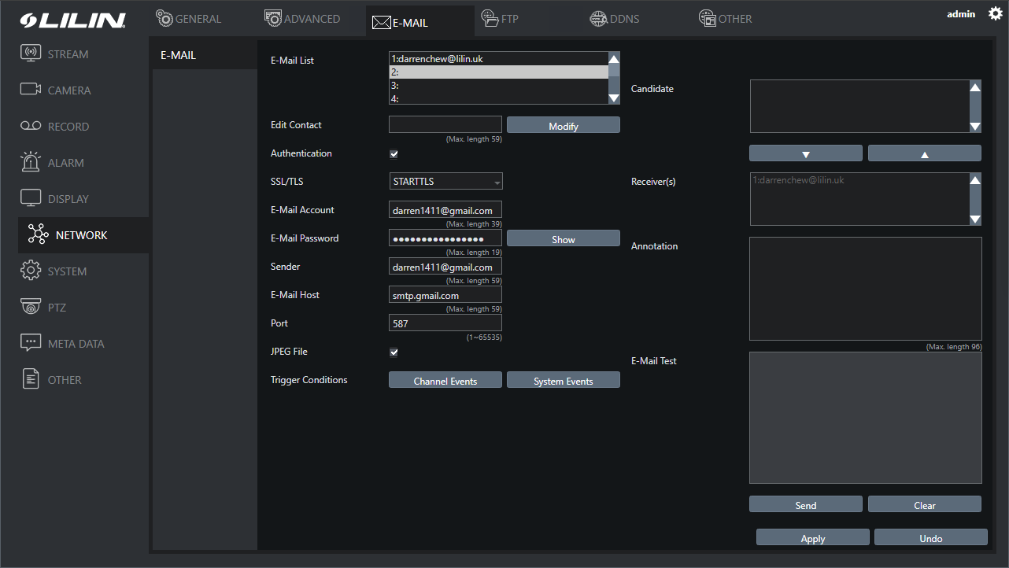Move receiver up to Candidate with up-arrow button

coord(925,153)
